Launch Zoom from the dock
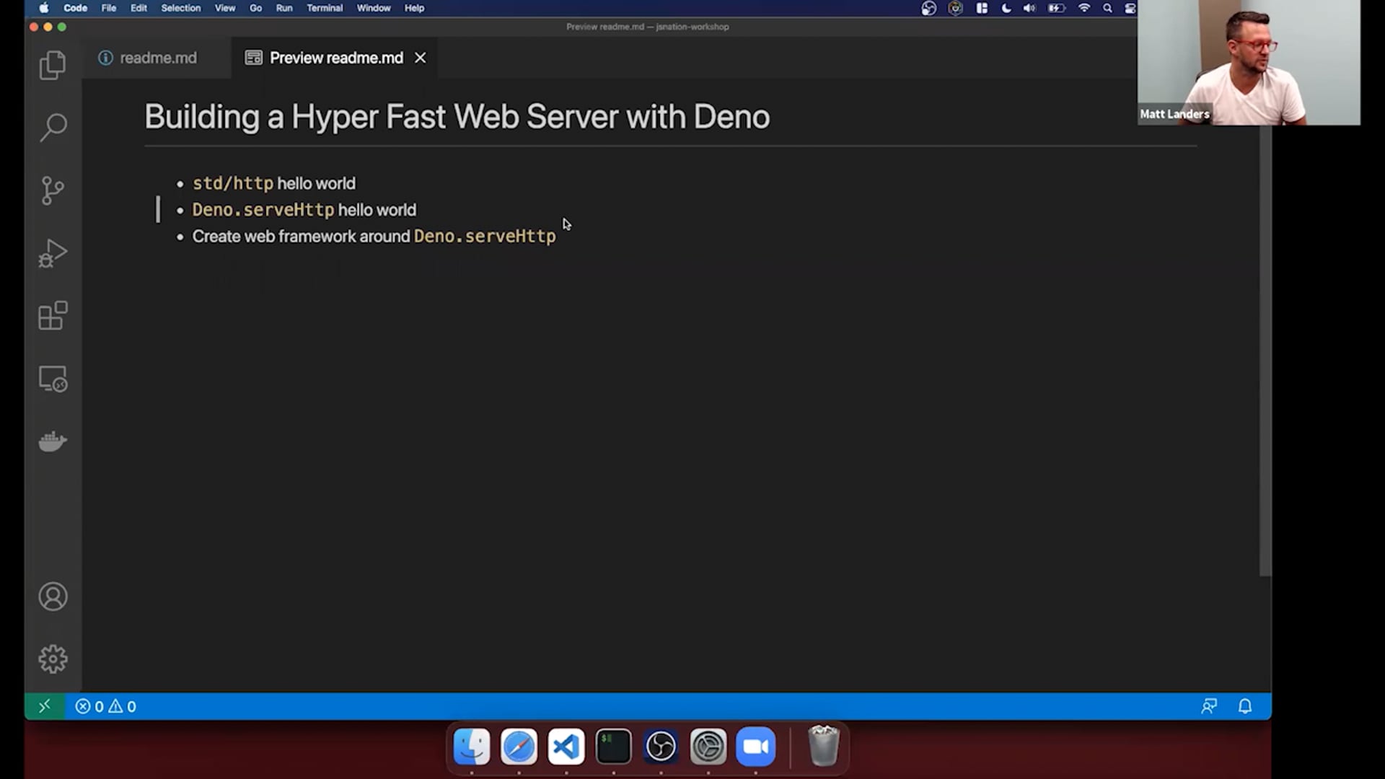 [x=755, y=747]
